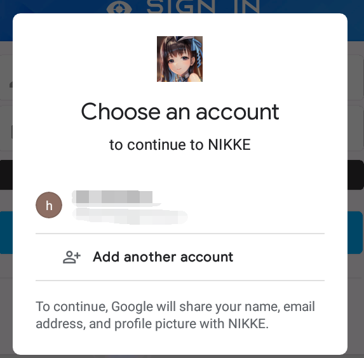Click the dimmed gray backdrop below the blue button
364x358 pixels.
[356, 304]
